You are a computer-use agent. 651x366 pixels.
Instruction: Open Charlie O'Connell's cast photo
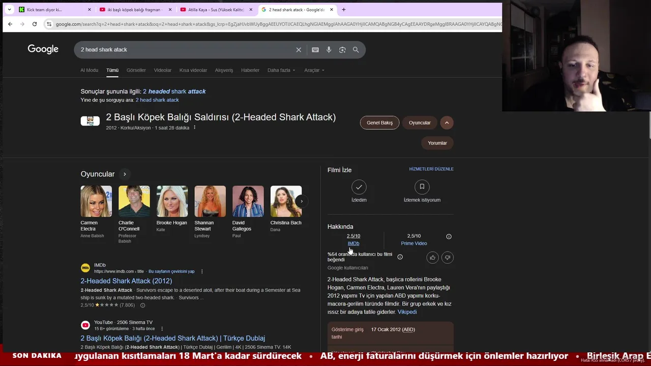click(x=134, y=201)
